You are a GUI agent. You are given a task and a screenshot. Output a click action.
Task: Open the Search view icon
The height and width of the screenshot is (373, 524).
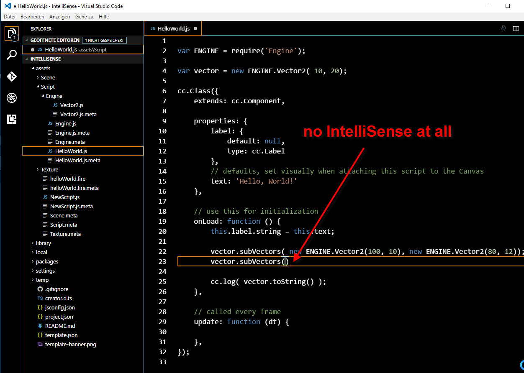[x=11, y=55]
